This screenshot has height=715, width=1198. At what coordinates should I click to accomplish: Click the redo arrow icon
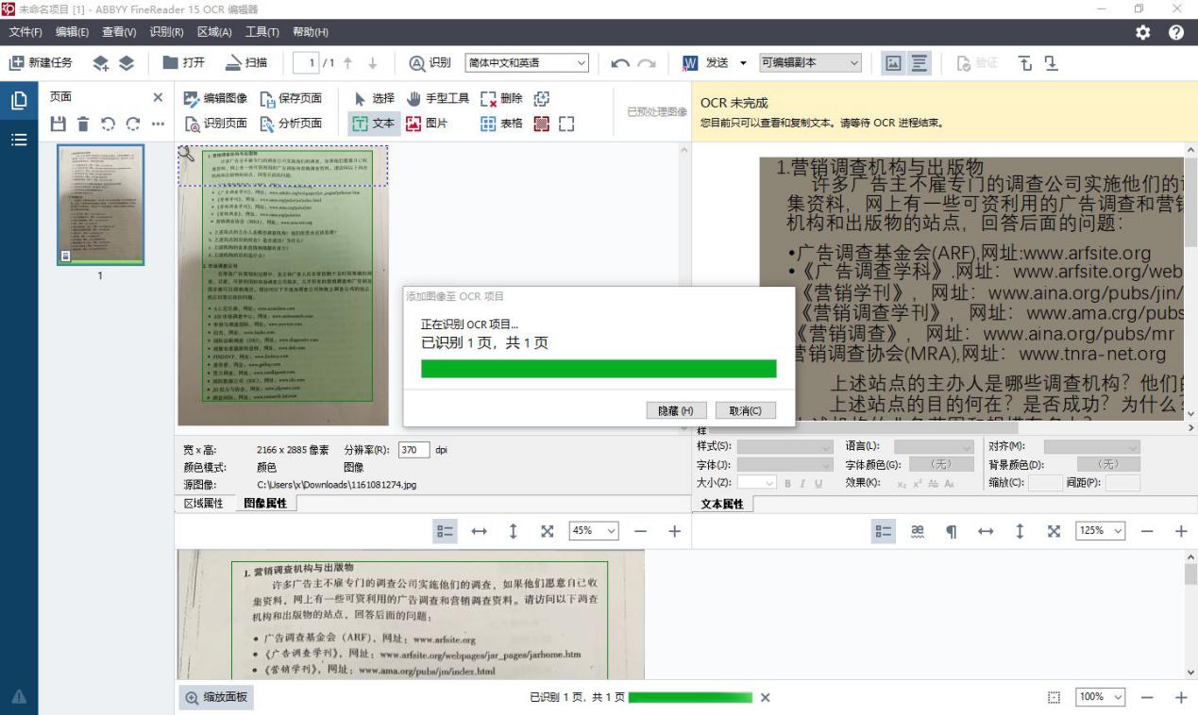point(646,63)
